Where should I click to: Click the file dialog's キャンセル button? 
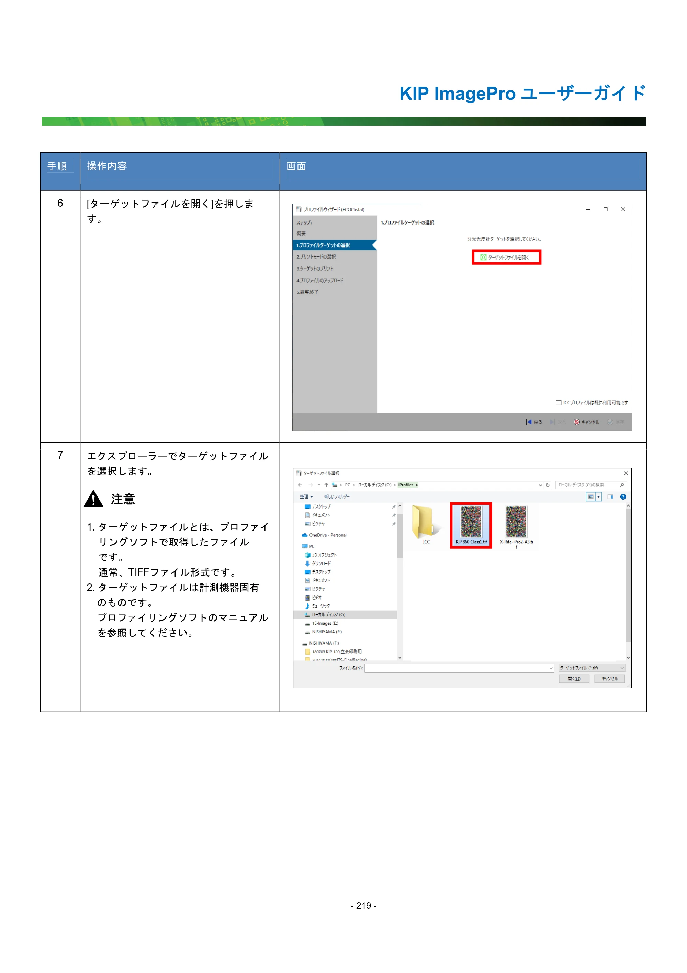(609, 678)
